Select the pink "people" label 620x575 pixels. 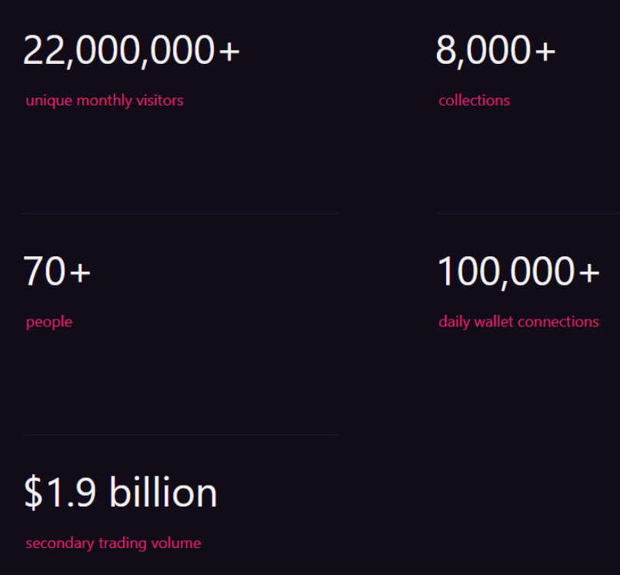point(49,322)
